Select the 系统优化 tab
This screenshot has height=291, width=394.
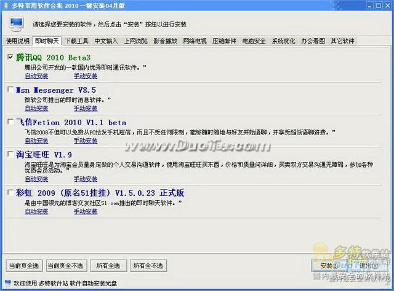[283, 41]
